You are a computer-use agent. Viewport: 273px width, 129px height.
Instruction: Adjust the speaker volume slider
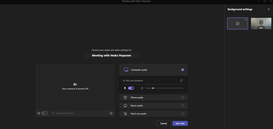[153, 88]
